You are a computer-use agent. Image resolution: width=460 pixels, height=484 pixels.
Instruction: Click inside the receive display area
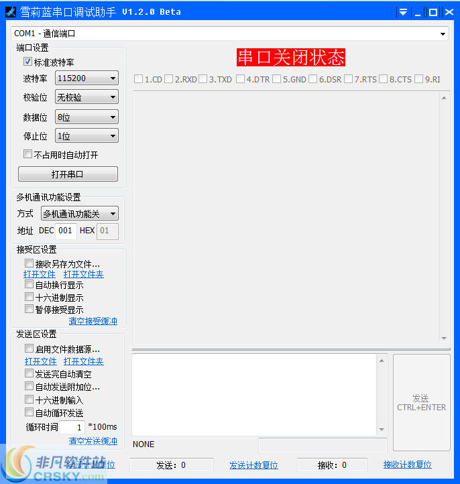tap(286, 218)
